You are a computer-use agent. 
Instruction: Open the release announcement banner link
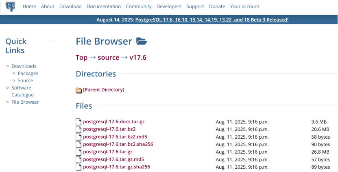click(212, 20)
